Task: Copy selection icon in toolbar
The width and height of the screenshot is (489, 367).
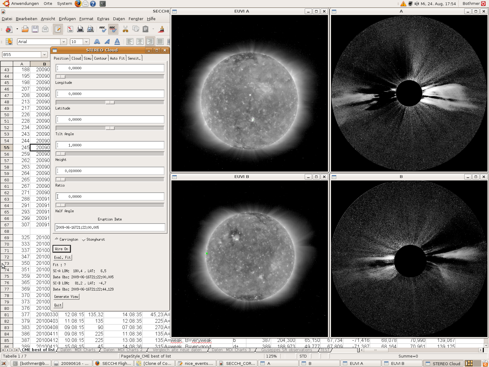Action: (x=136, y=29)
